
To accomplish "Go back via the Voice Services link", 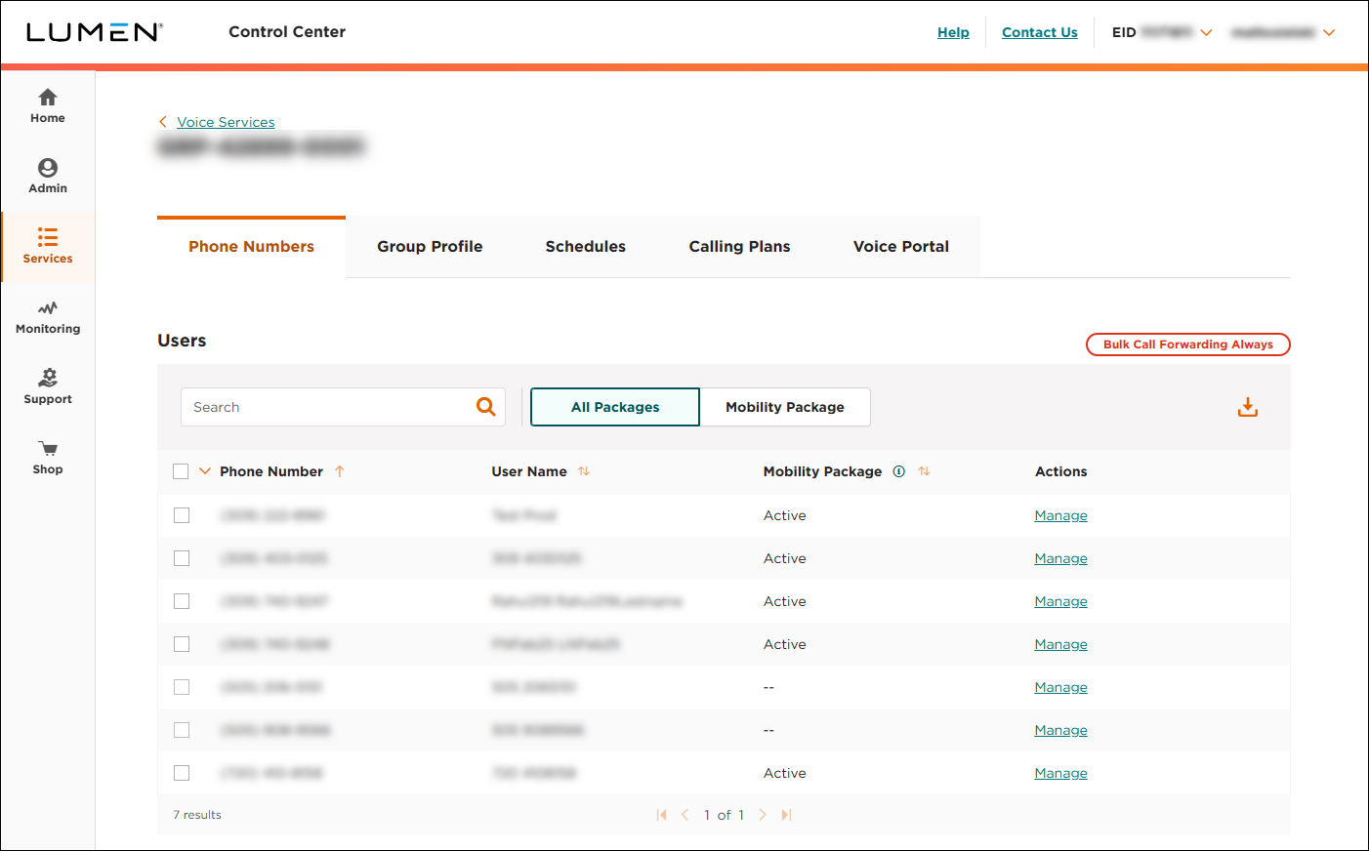I will click(x=225, y=122).
